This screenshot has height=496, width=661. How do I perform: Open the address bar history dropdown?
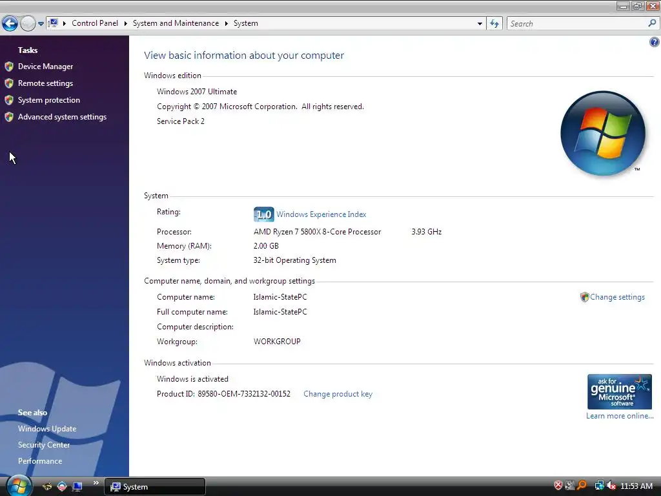[x=480, y=24]
